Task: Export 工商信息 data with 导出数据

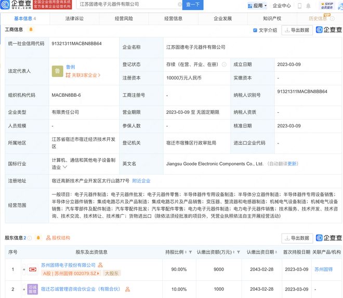Action: coord(297,30)
